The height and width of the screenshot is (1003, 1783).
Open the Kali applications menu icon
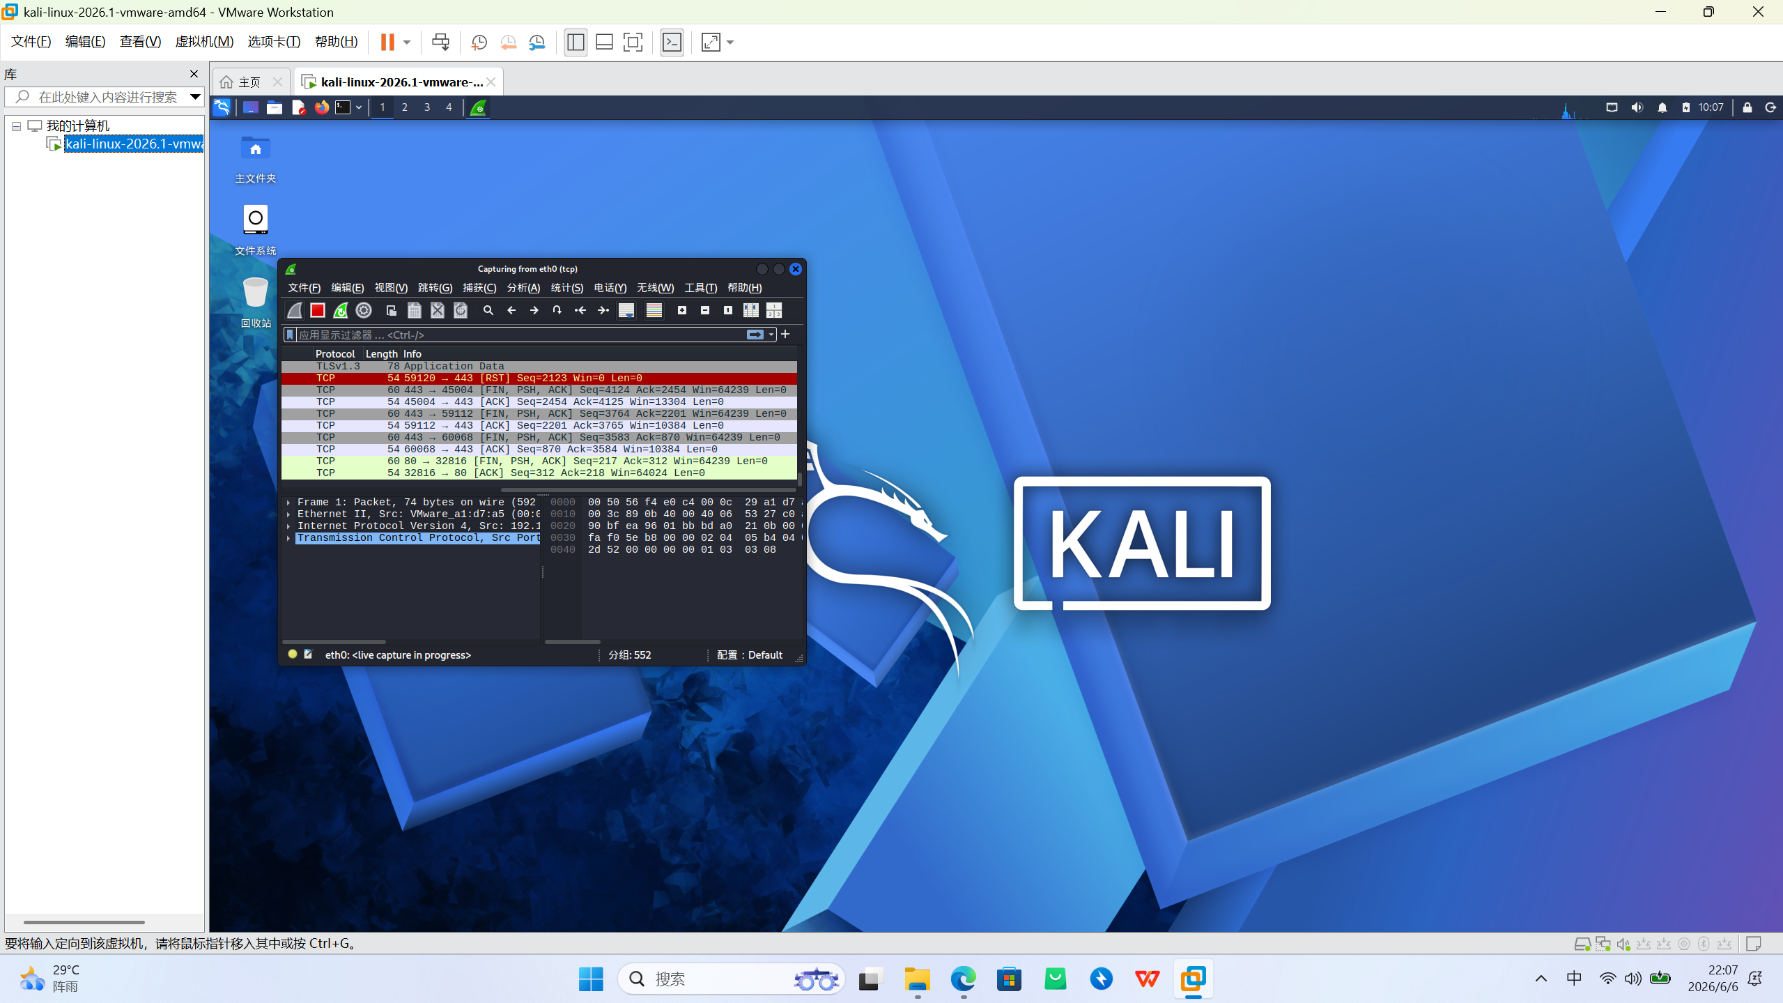click(222, 107)
